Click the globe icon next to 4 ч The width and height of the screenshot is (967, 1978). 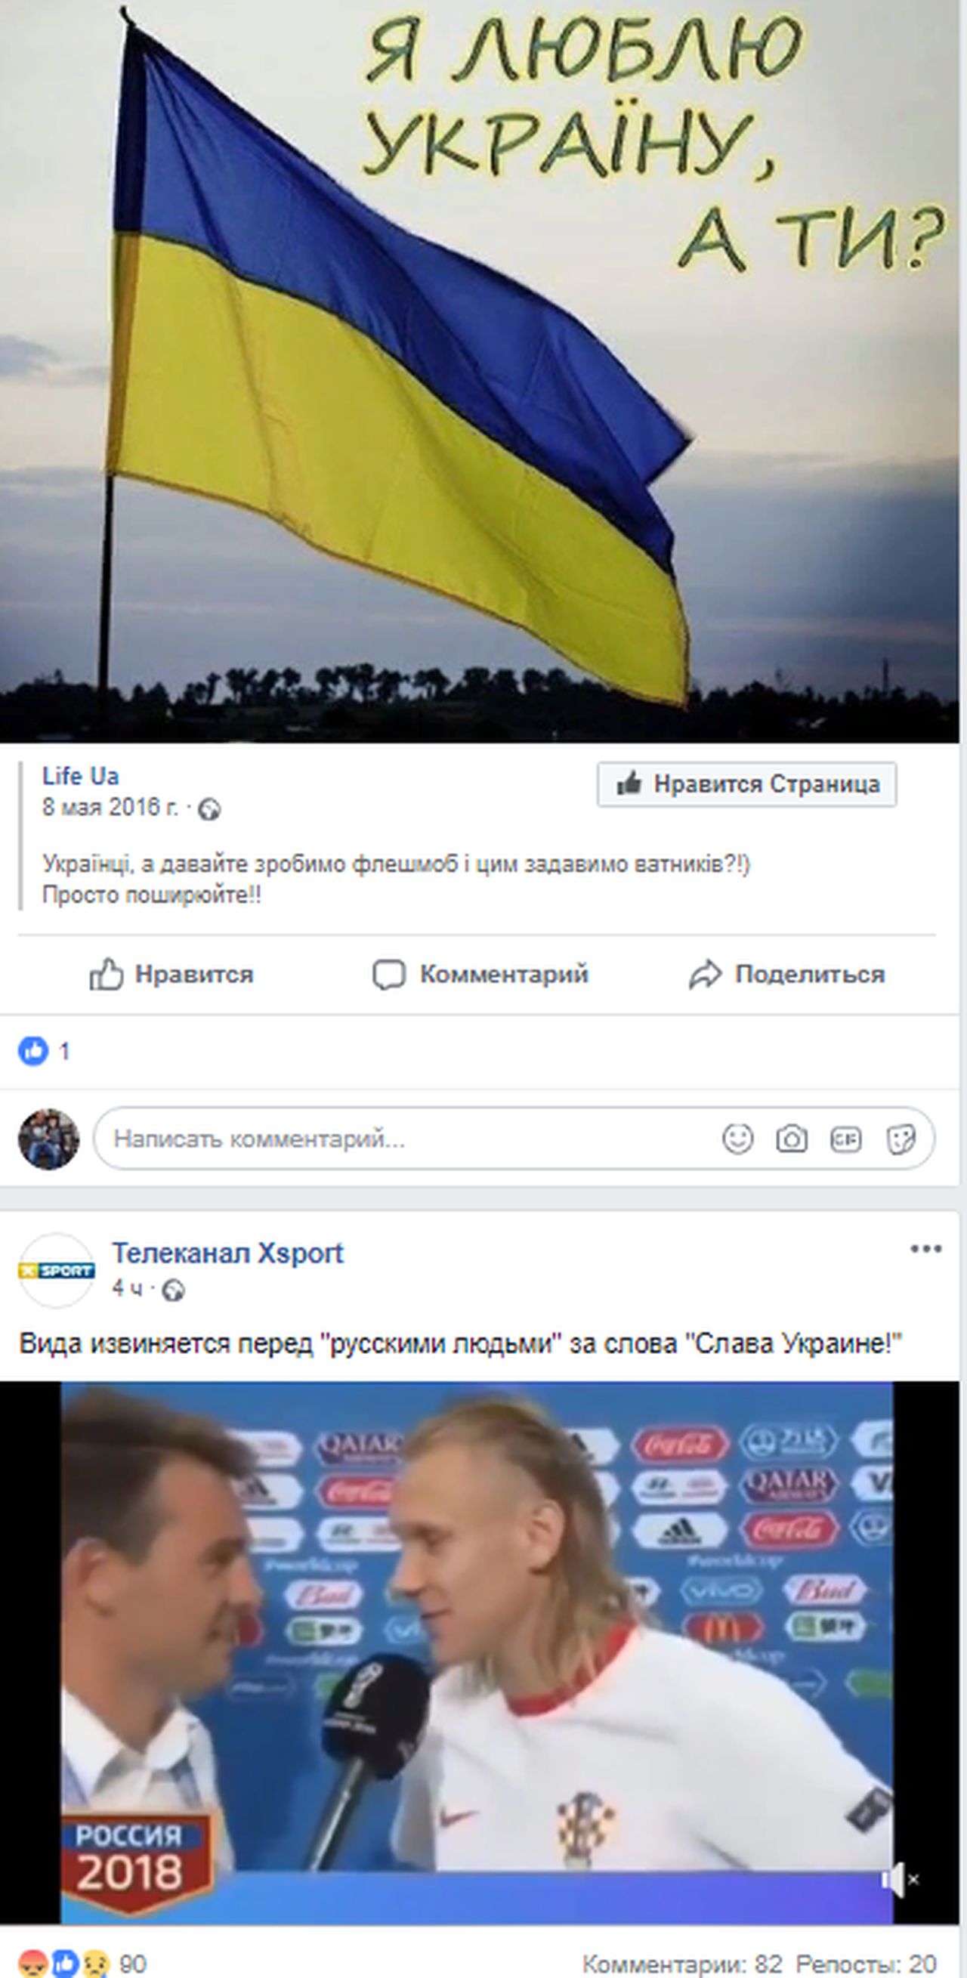[174, 1290]
